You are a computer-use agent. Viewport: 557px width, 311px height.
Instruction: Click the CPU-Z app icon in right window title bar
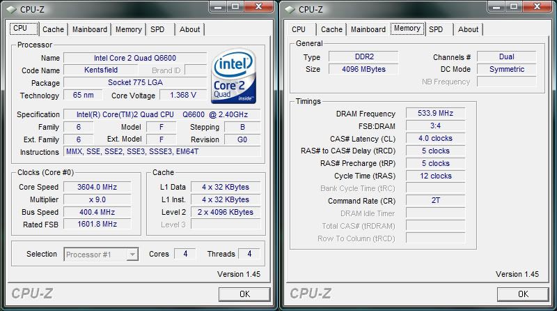click(290, 10)
